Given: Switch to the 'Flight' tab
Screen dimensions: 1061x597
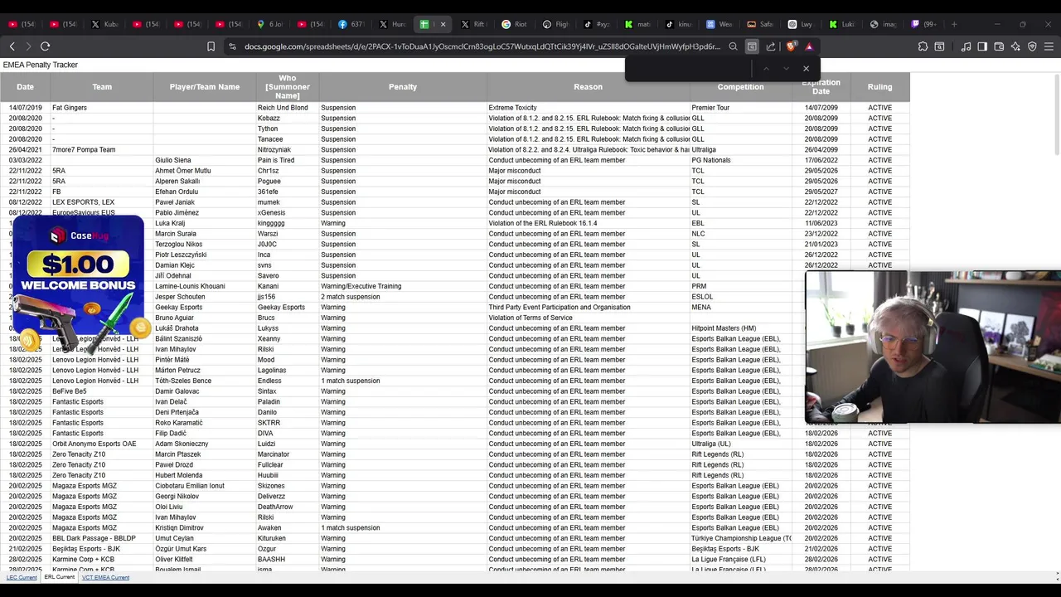Looking at the screenshot, I should tap(555, 24).
